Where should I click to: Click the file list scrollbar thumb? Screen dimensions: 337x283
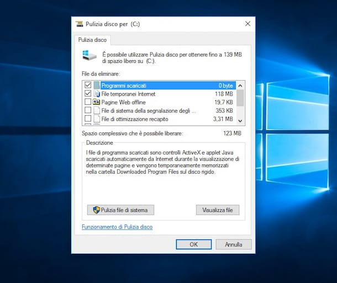[x=240, y=98]
